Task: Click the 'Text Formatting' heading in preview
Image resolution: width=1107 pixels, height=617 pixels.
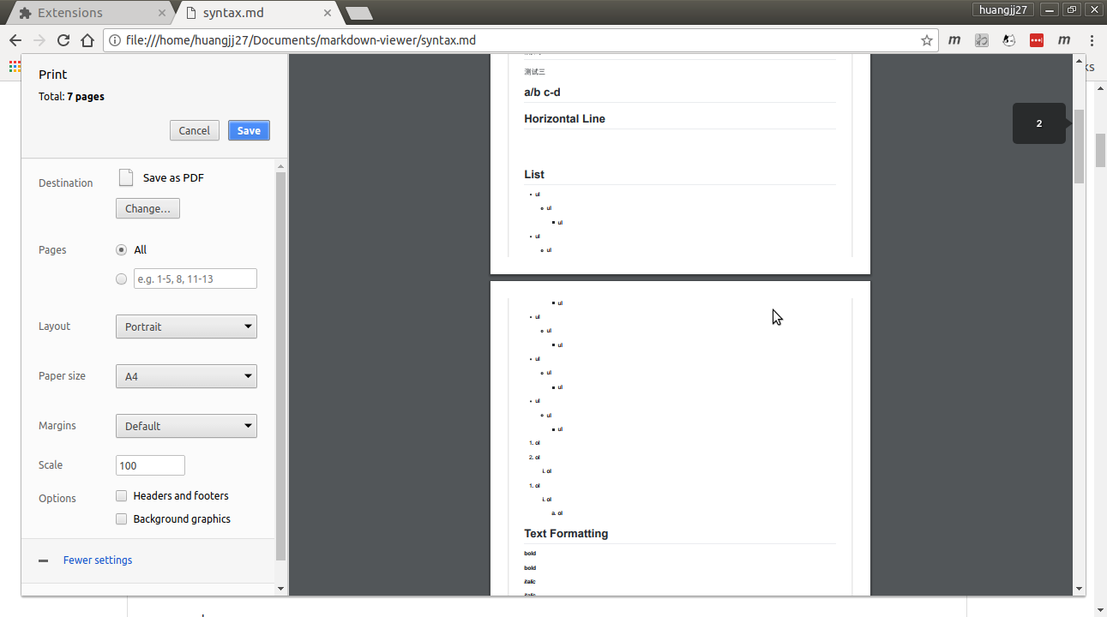Action: pyautogui.click(x=566, y=533)
